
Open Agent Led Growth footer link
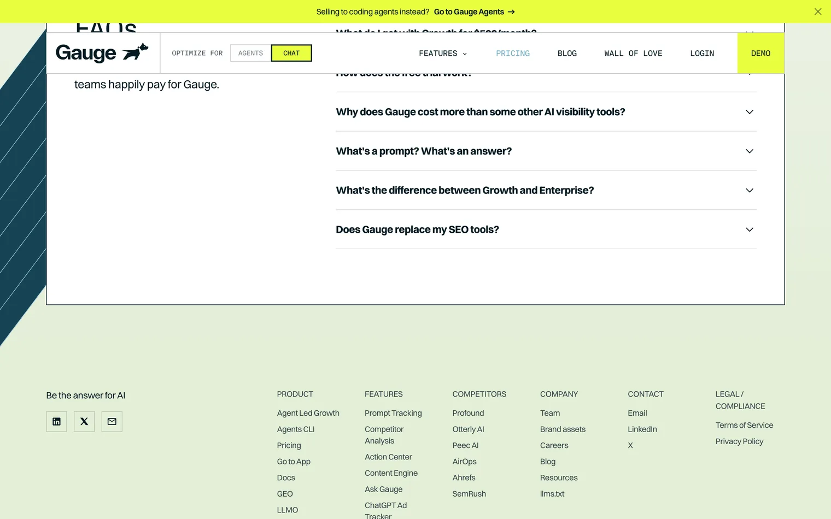coord(308,413)
